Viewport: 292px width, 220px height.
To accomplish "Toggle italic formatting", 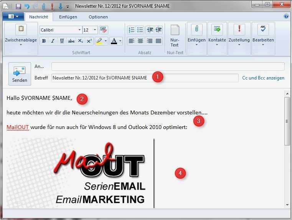I will [x=53, y=41].
